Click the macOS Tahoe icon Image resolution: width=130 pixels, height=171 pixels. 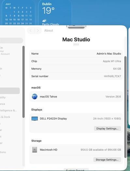tap(35, 96)
